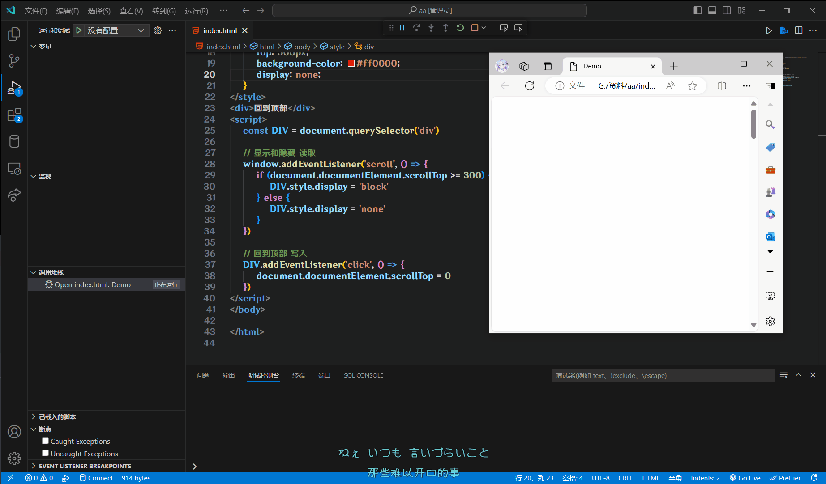This screenshot has height=484, width=826.
Task: Enable Caught Exceptions breakpoint
Action: pos(45,441)
